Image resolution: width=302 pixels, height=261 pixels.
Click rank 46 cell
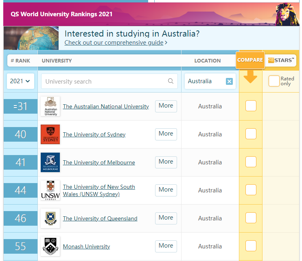pos(20,218)
